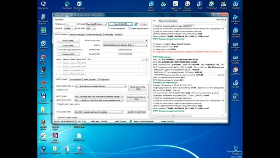Open the Mozilla Firefox desktop shortcut
Image resolution: width=280 pixels, height=158 pixels.
point(43,125)
